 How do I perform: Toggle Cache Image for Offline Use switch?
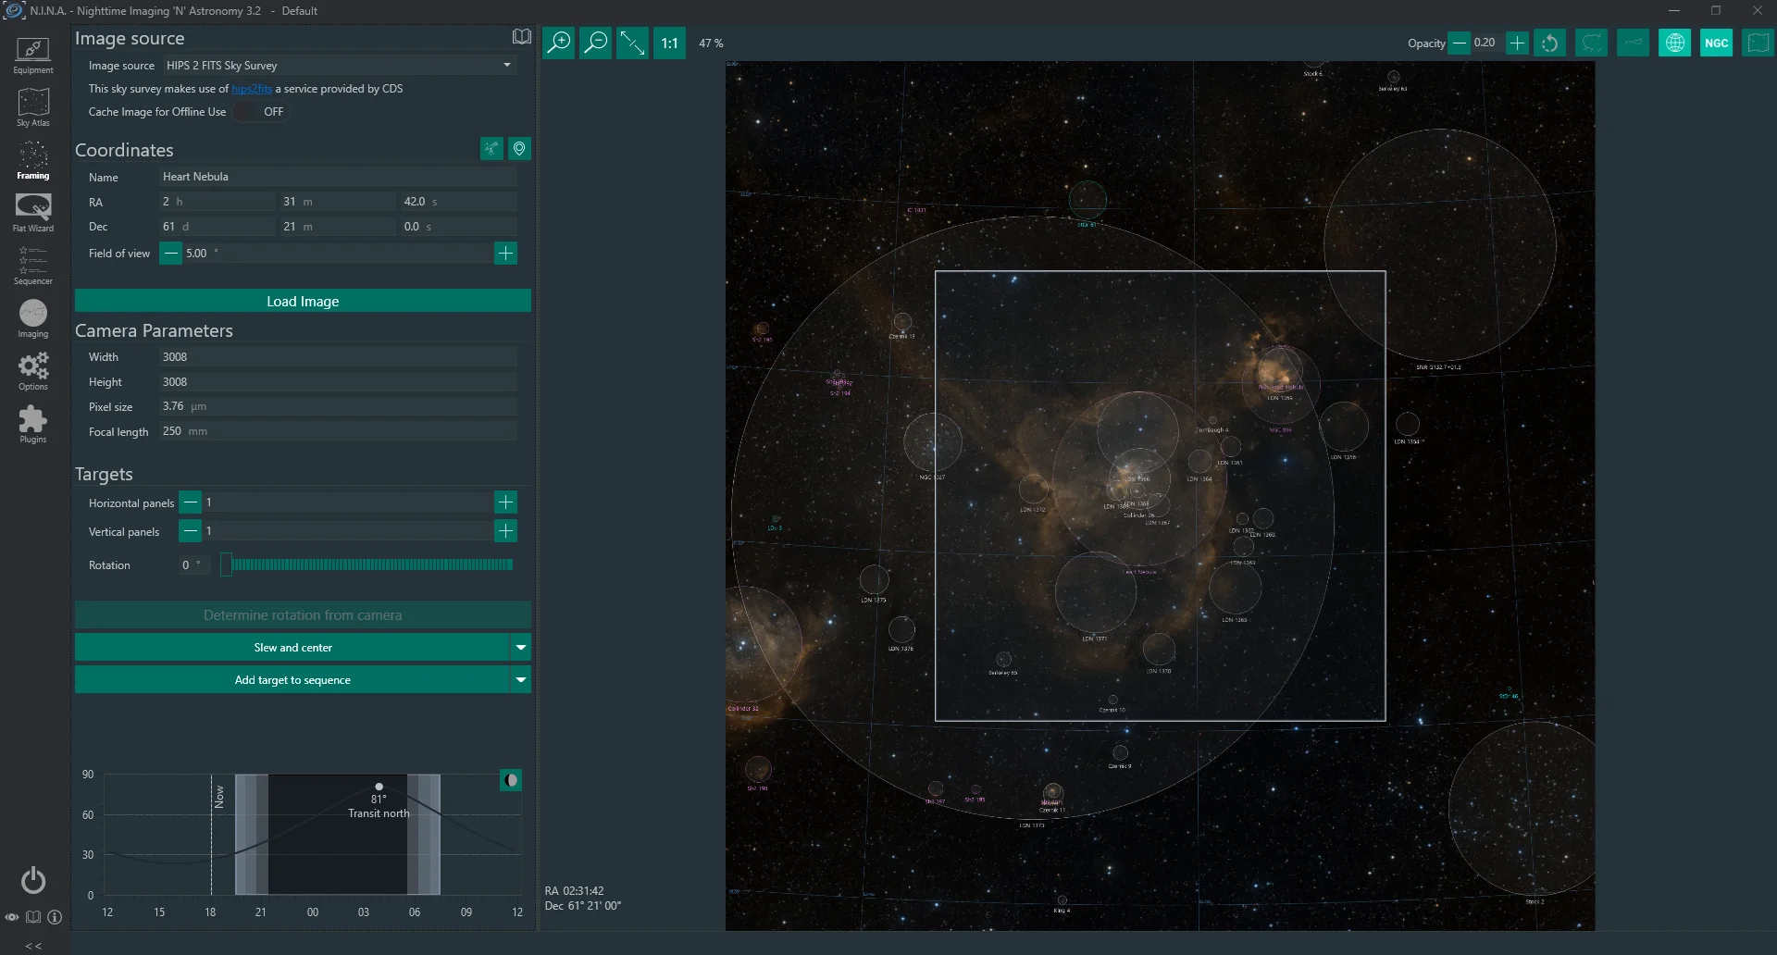tap(261, 112)
